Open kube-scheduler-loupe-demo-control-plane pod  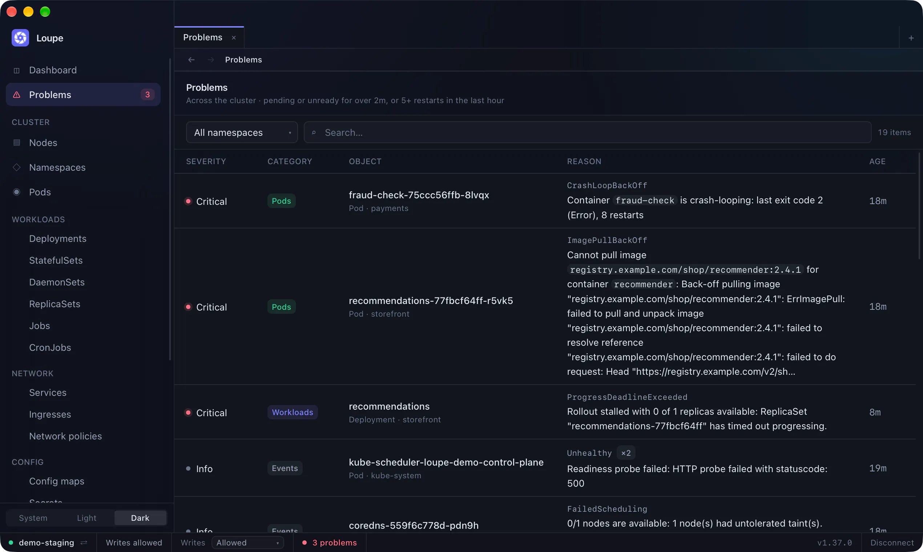click(446, 462)
